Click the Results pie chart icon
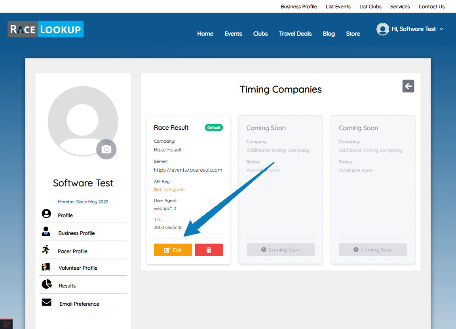 point(46,284)
